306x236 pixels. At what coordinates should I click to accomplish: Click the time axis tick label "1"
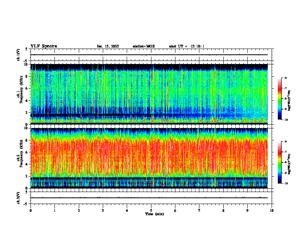click(x=55, y=211)
